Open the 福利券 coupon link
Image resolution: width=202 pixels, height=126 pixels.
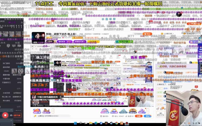[x=105, y=116]
